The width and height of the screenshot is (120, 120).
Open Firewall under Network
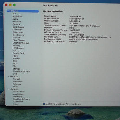coord(16,79)
